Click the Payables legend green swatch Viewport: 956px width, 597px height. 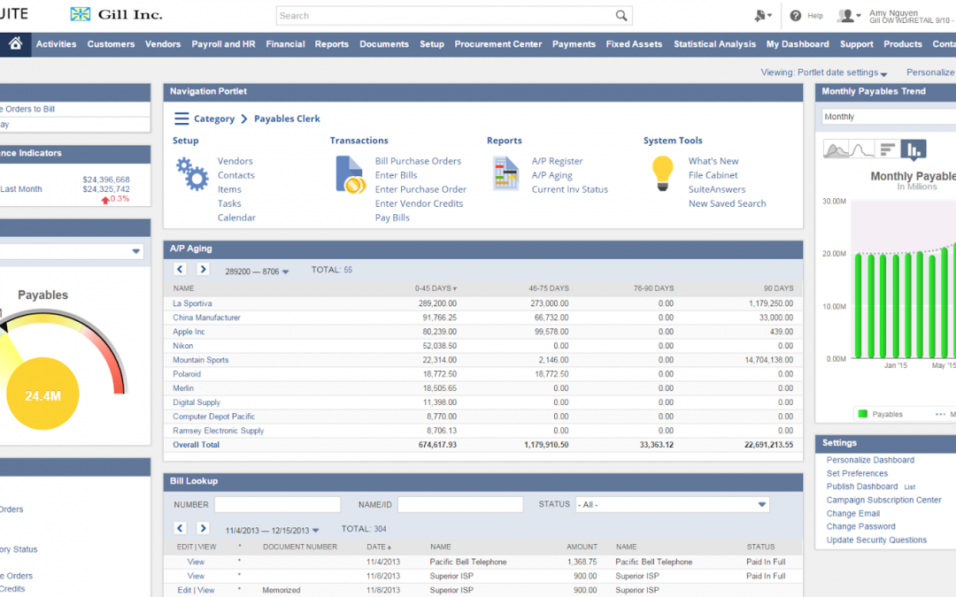coord(863,414)
